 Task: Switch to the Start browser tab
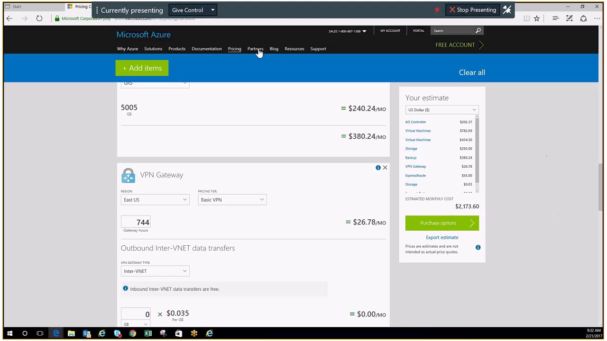click(33, 7)
